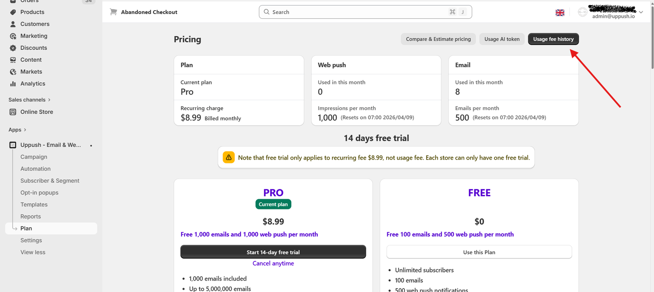Screen dimensions: 654x292
Task: Click the Products icon in sidebar
Action: coord(13,12)
